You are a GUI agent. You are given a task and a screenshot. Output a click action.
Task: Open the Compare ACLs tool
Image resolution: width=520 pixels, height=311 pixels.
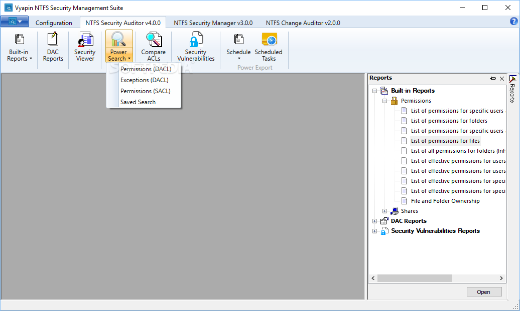pos(154,47)
